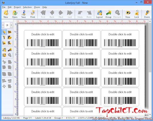The width and height of the screenshot is (153, 121).
Task: Click the Redo toolbar button
Action: click(89, 14)
